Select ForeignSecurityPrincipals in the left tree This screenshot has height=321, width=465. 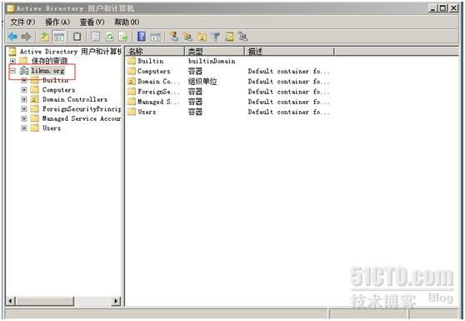coord(82,109)
